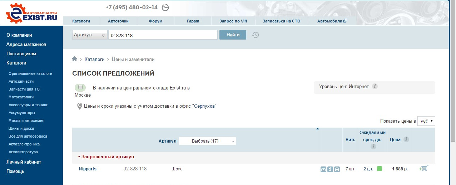Screen dimensions: 456x185
Task: Open Записаться на СТО menu item
Action: click(281, 21)
